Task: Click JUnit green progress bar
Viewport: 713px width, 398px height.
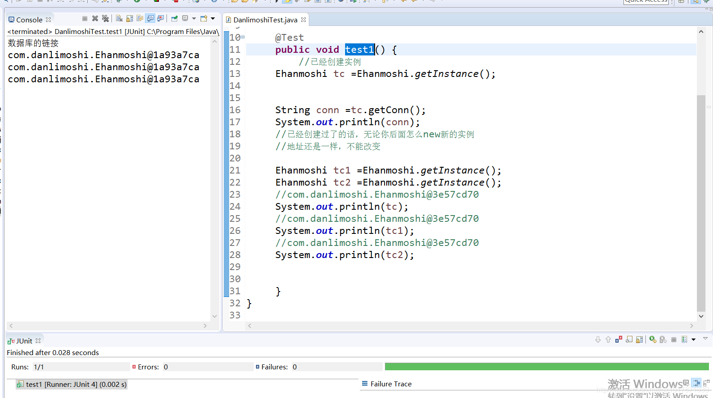Action: pyautogui.click(x=546, y=367)
